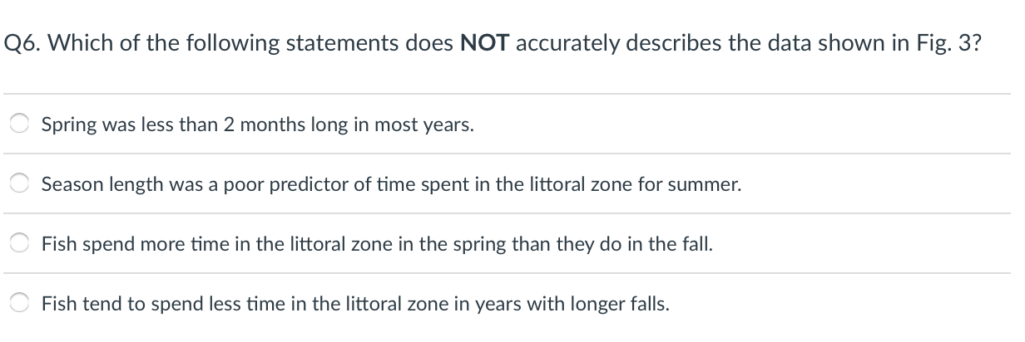The image size is (1025, 342).
Task: Select the radio button for 'Spring was less than 2 months'
Action: 20,125
